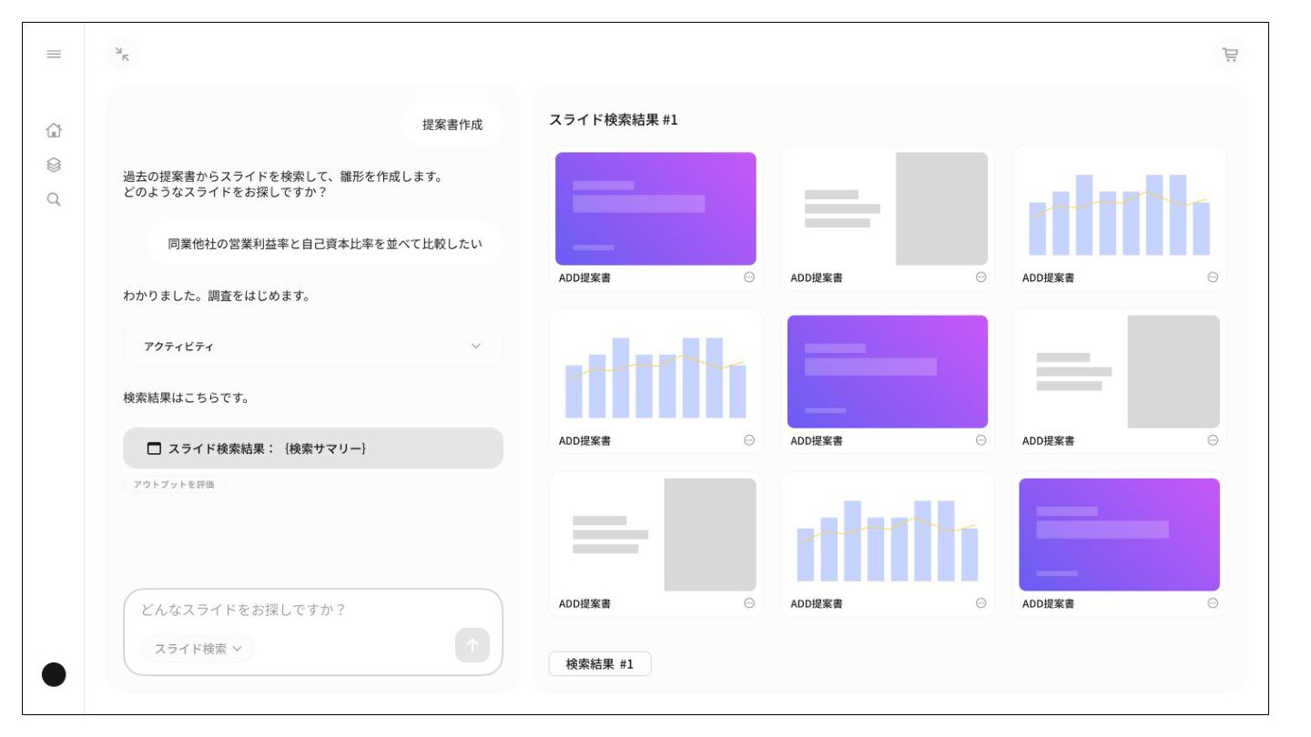Select the bar chart slide thumbnail in bottom row

(x=888, y=534)
